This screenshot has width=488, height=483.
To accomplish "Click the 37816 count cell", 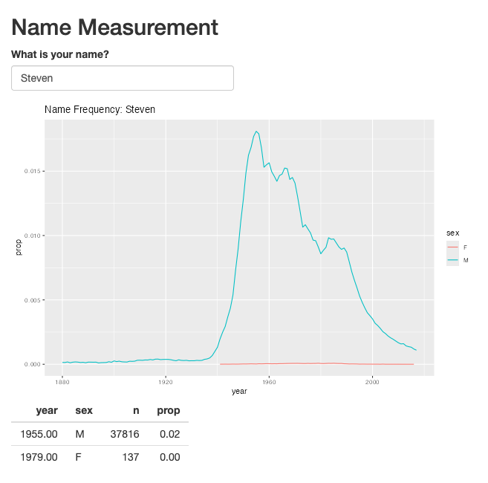I will (x=125, y=434).
